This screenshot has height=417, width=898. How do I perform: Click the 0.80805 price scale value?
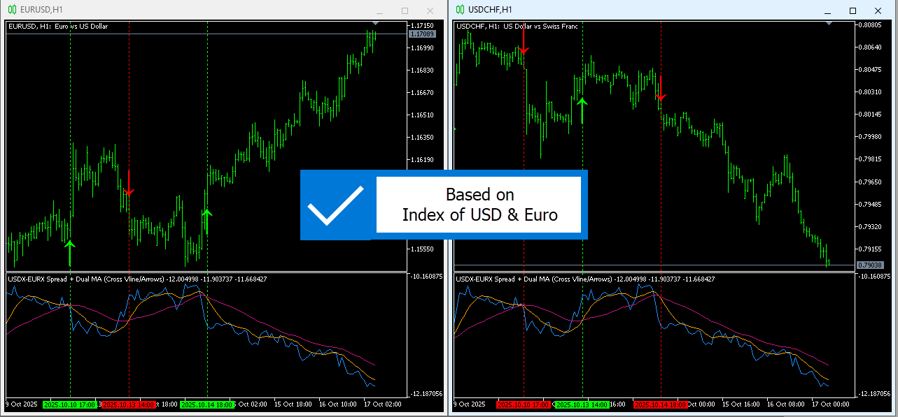click(x=870, y=25)
